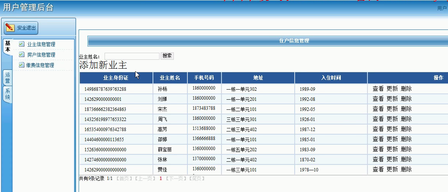Focus the 业主姓名 search input field

(x=132, y=56)
